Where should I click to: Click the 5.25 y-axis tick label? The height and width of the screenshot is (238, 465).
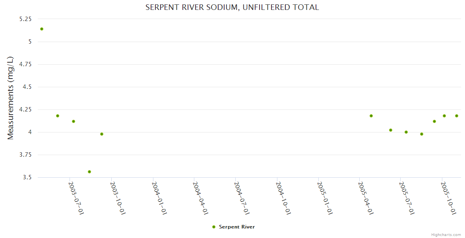coord(25,19)
